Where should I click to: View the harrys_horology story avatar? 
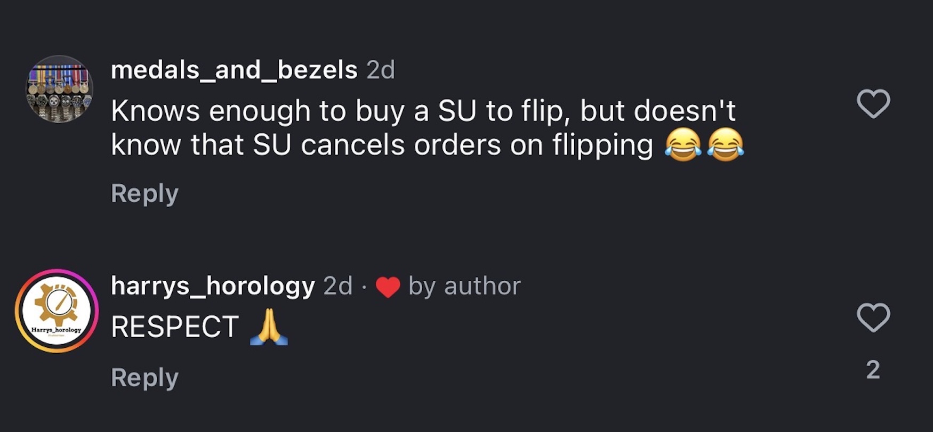57,311
